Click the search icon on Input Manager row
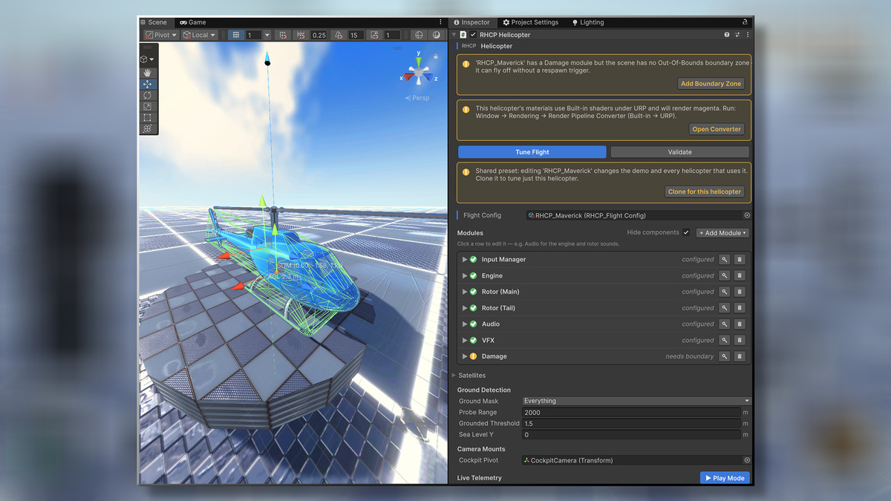This screenshot has height=501, width=891. tap(725, 260)
